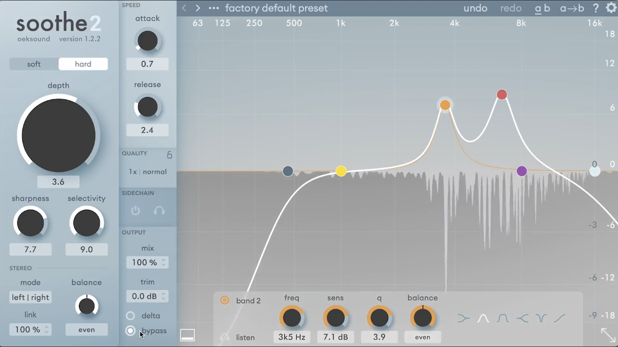
Task: Click the undo button
Action: [x=475, y=8]
